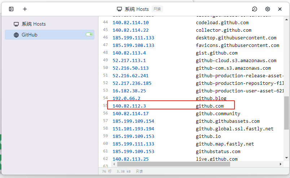Click IP 52.217.236.185 on line 52

point(132,83)
